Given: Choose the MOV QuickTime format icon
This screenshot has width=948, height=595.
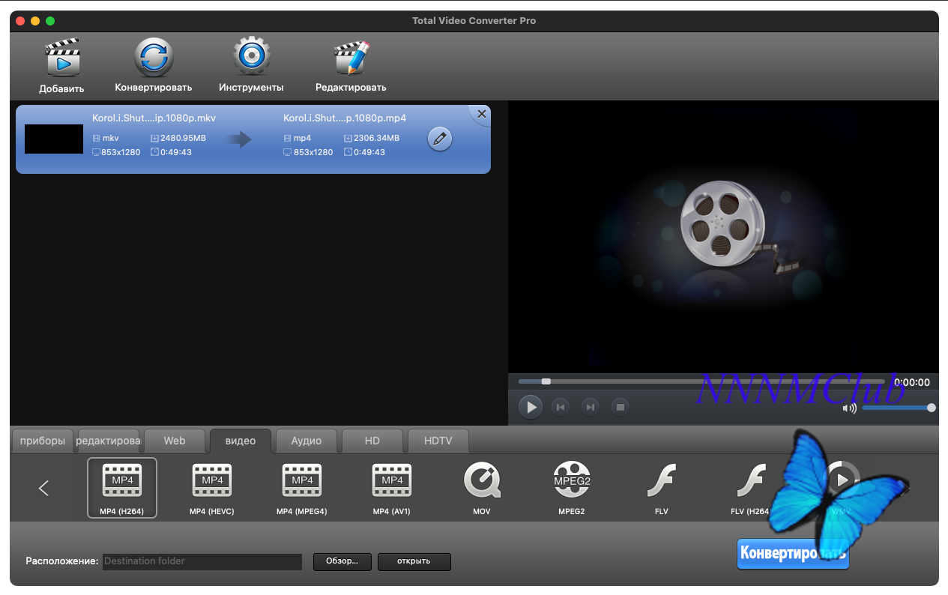Looking at the screenshot, I should (x=482, y=481).
